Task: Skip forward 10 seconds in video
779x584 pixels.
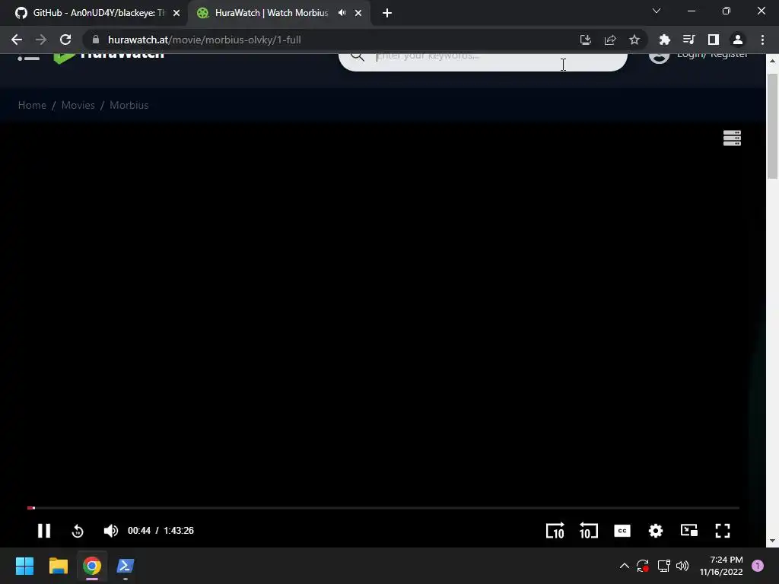Action: pos(555,531)
